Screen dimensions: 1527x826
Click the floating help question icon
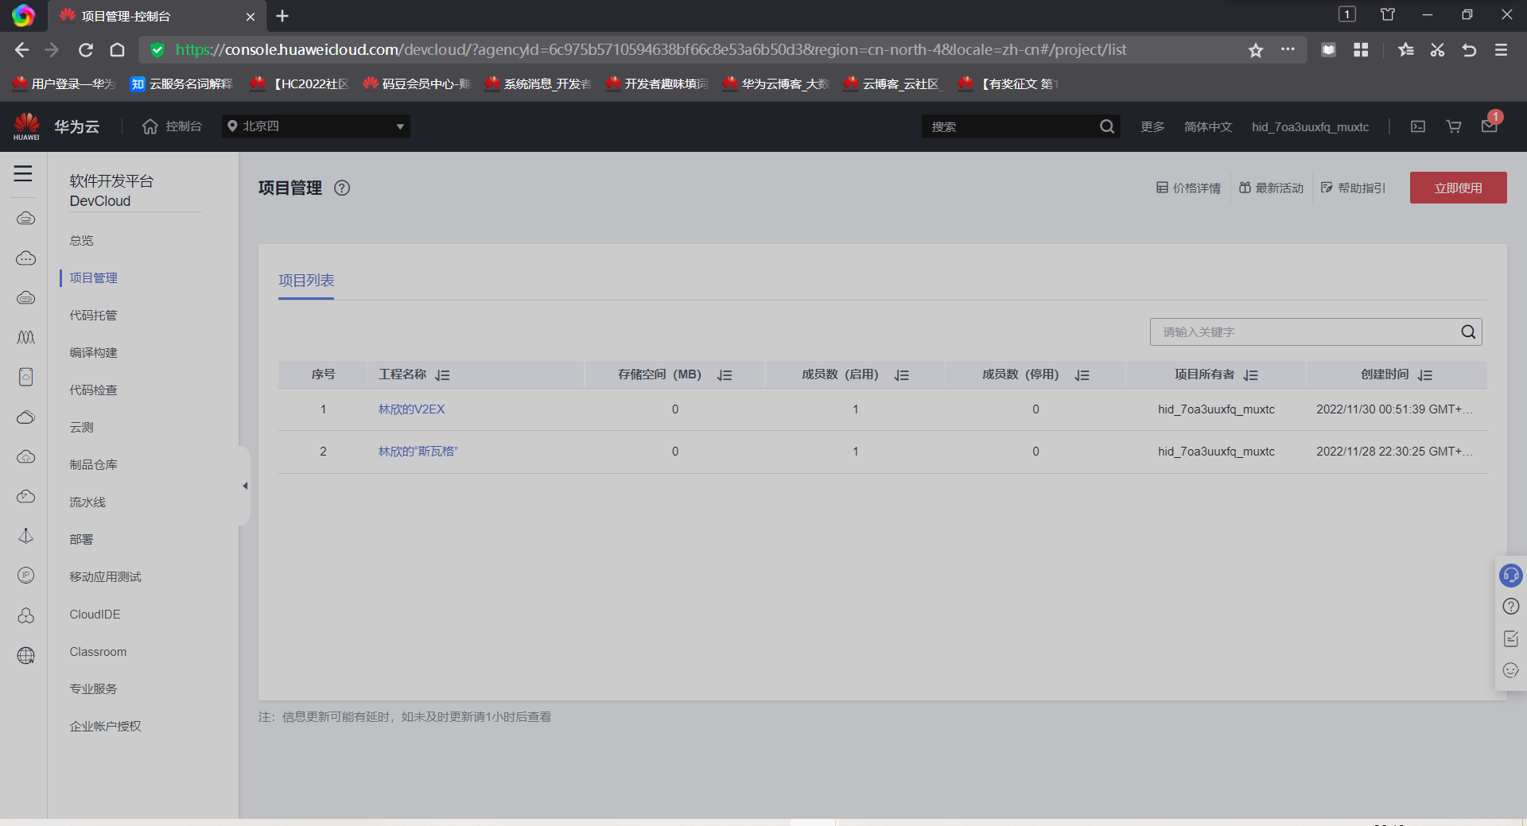click(x=1511, y=607)
